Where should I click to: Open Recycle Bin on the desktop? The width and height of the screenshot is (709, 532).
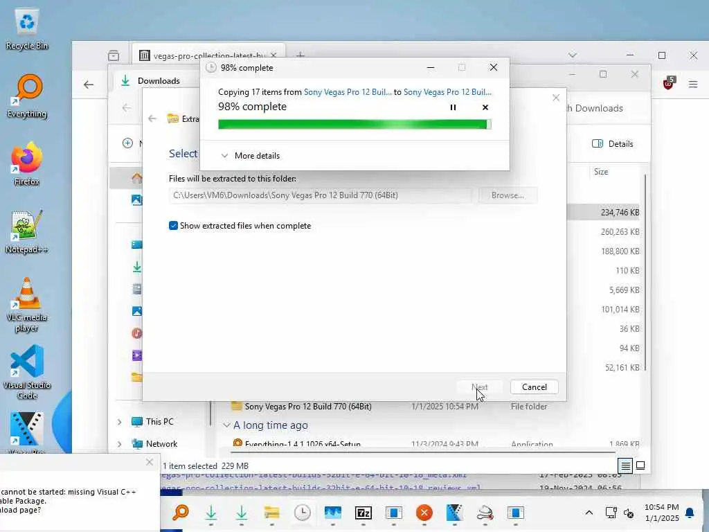pos(27,29)
